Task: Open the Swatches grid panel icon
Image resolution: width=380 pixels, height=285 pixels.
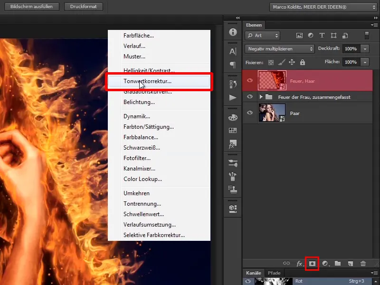Action: tap(233, 131)
